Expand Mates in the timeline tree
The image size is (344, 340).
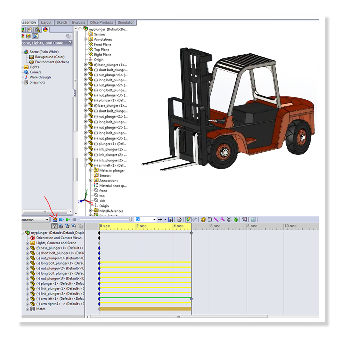click(27, 309)
